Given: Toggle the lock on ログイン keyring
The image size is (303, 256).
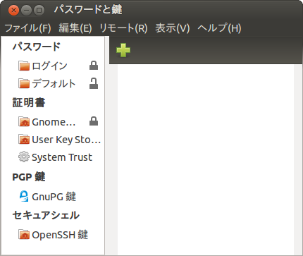Looking at the screenshot, I should (94, 66).
